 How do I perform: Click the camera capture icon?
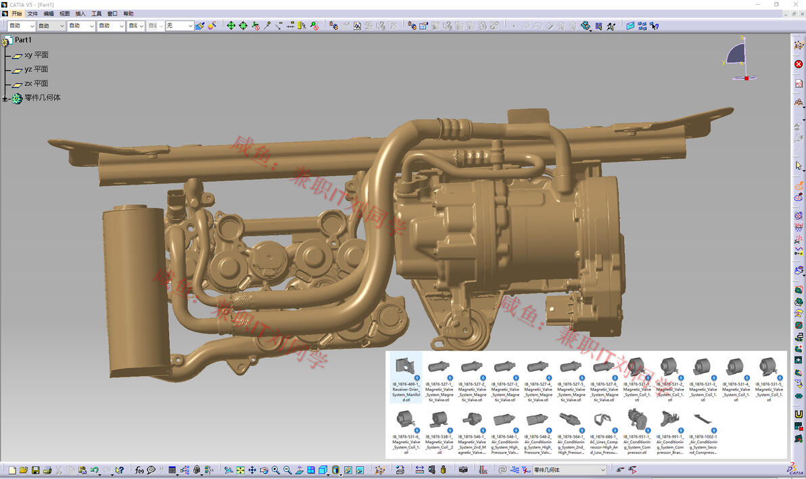pos(463,470)
